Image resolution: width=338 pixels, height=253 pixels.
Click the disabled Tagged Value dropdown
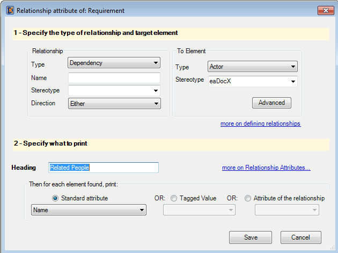point(199,210)
